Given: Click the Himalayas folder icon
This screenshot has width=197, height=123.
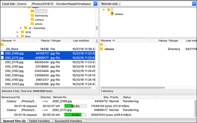Looking at the screenshot, I should (x=32, y=11).
